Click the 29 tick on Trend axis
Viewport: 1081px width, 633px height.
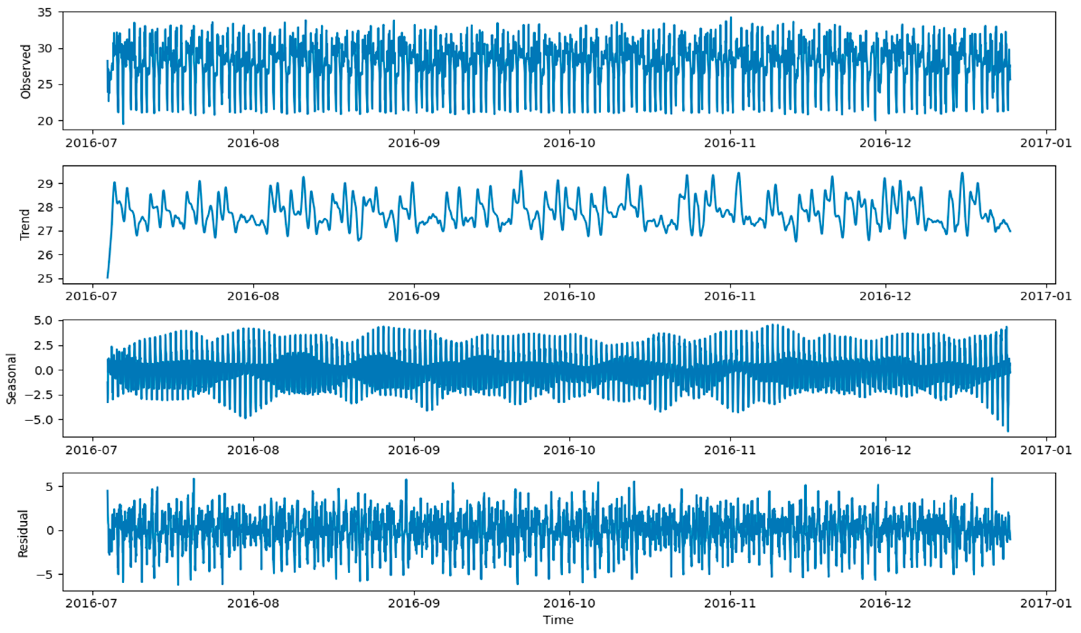tap(45, 184)
